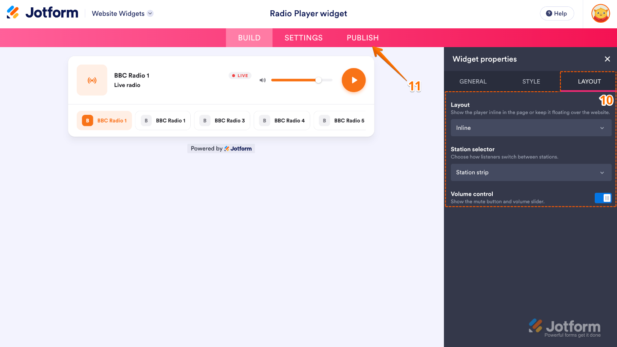Select the highlighted BBC Radio 1 station
This screenshot has height=347, width=617.
coord(104,121)
